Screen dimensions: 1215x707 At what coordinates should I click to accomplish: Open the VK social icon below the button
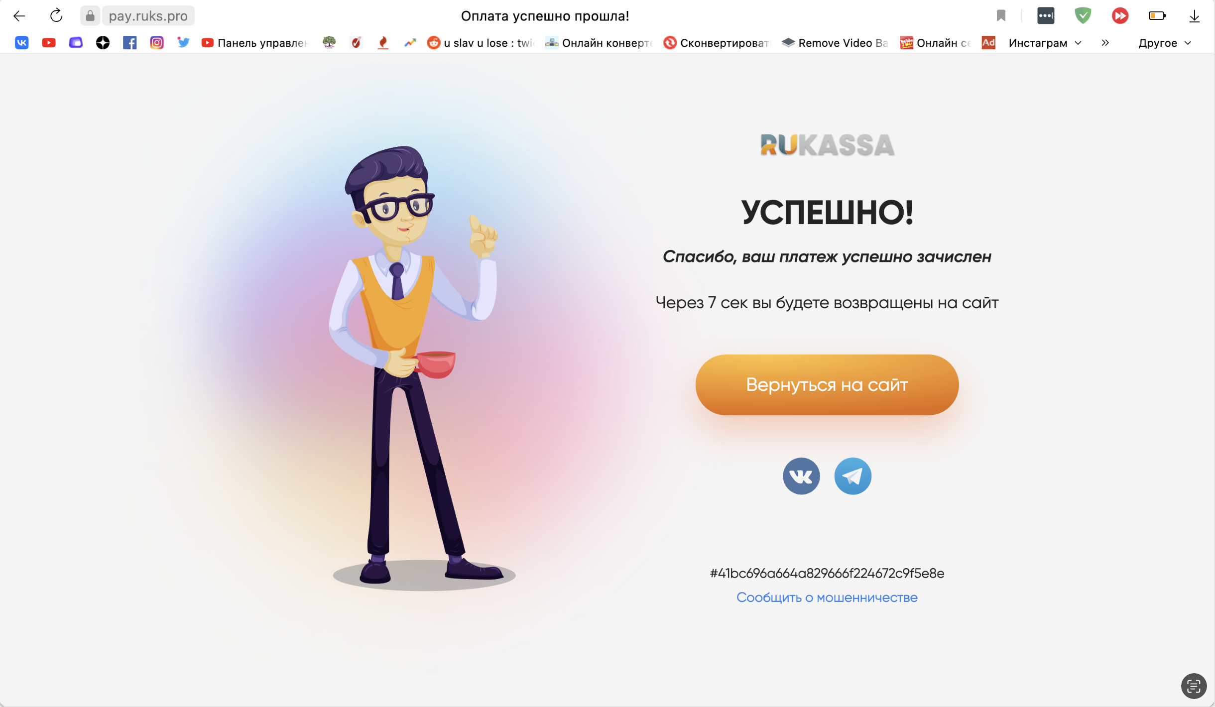click(x=801, y=476)
